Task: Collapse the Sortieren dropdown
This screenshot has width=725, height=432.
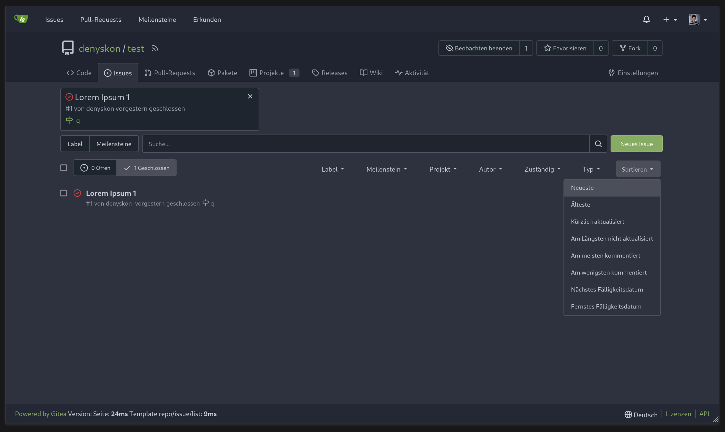Action: [638, 169]
